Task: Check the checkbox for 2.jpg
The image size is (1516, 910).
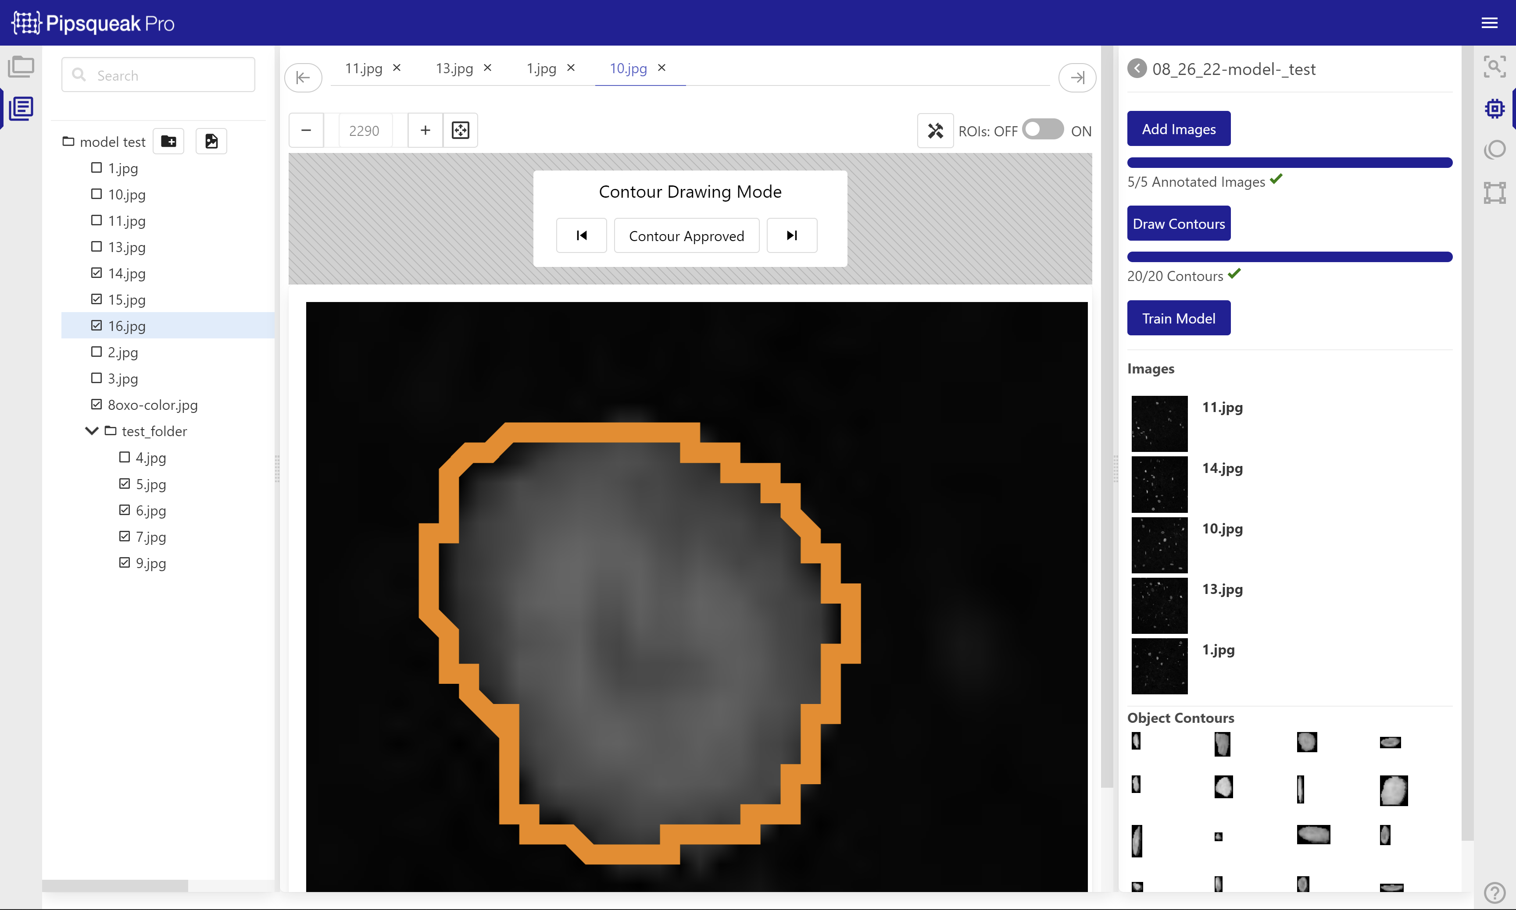Action: (97, 352)
